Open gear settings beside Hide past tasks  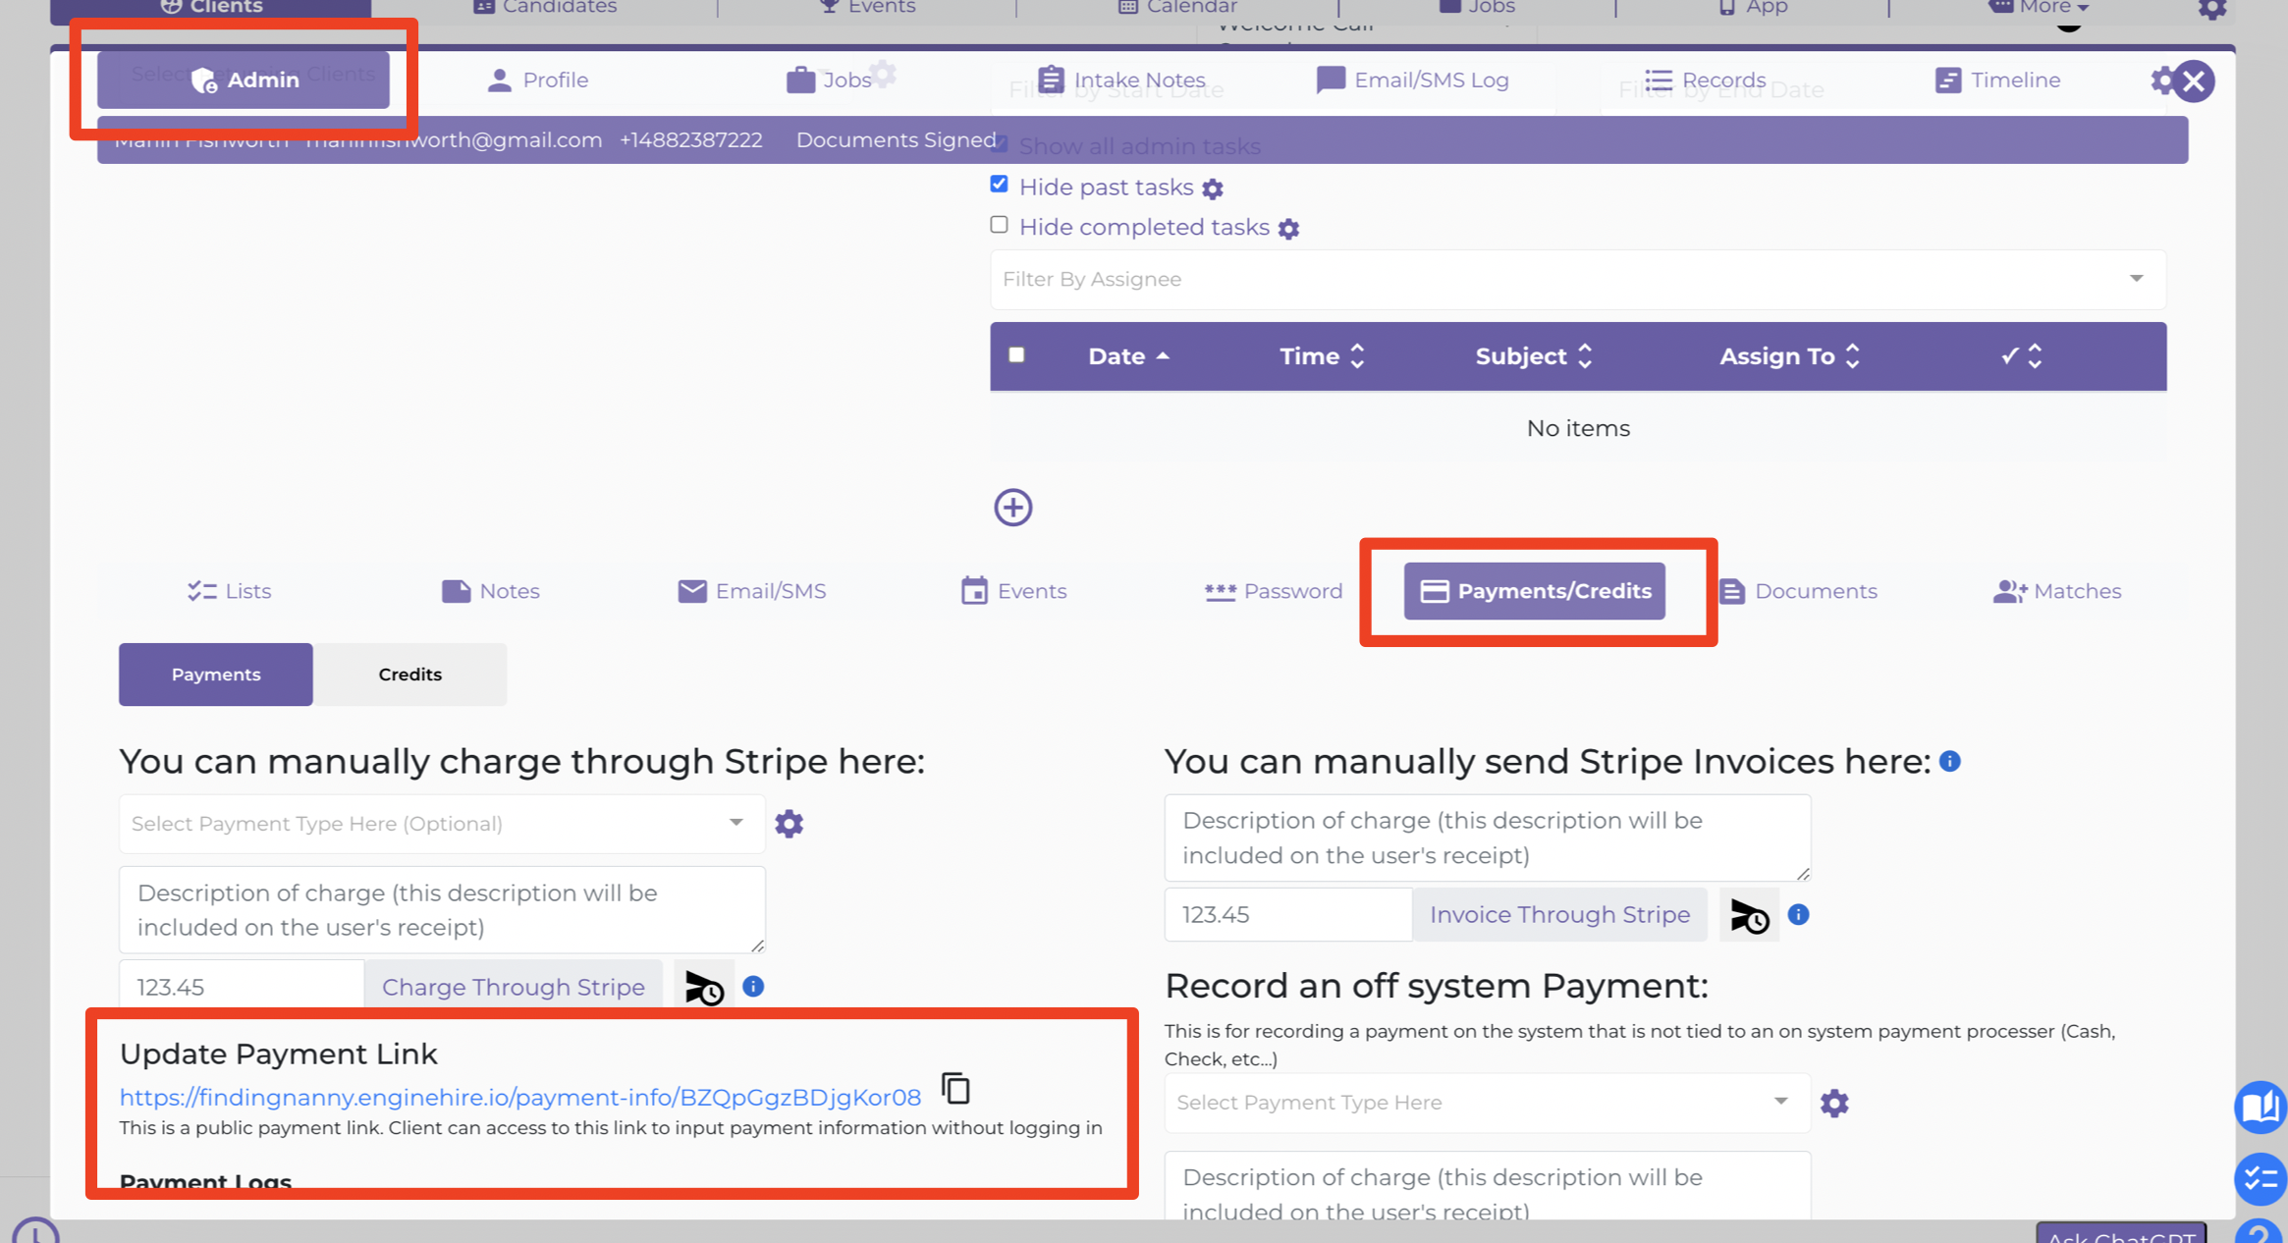1213,189
